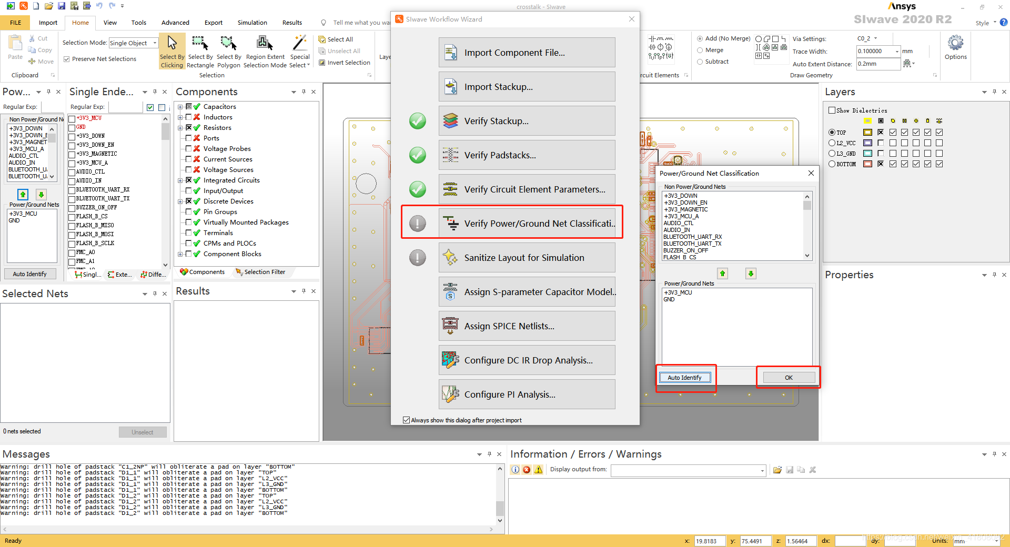Open Display output from dropdown
This screenshot has height=547, width=1010.
[x=762, y=470]
